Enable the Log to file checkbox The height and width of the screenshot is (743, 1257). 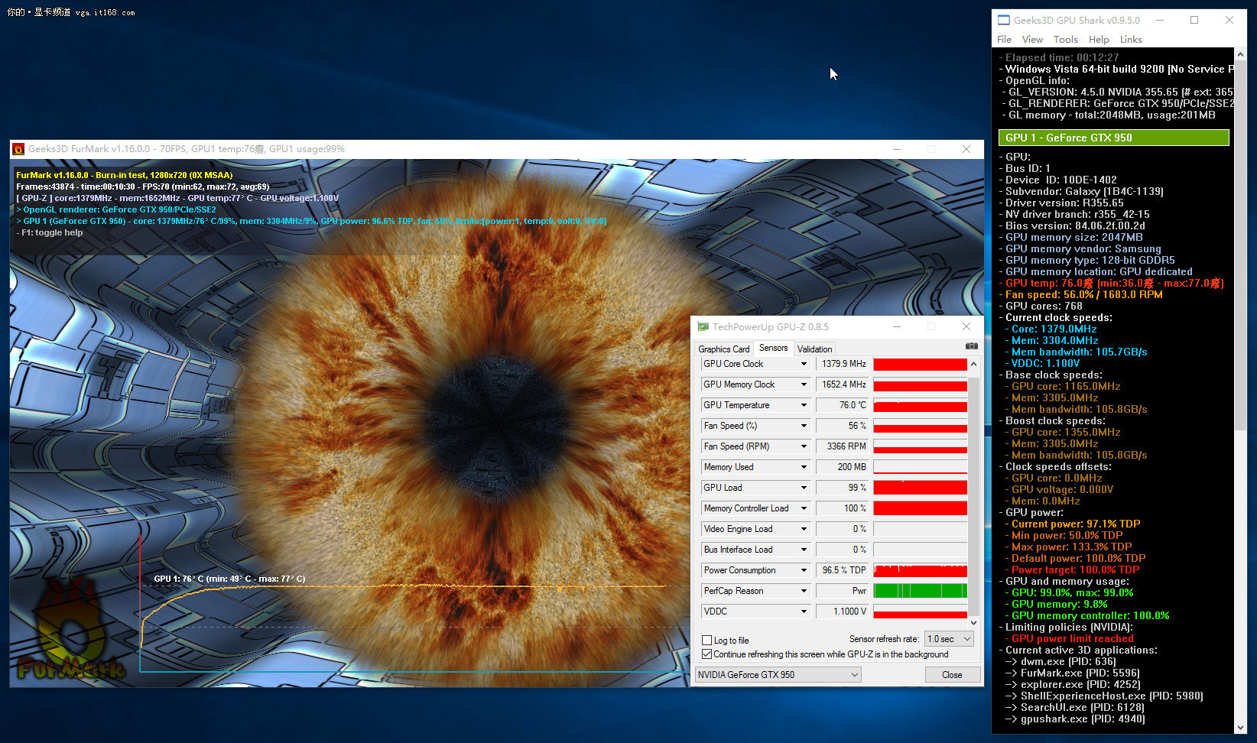tap(706, 641)
